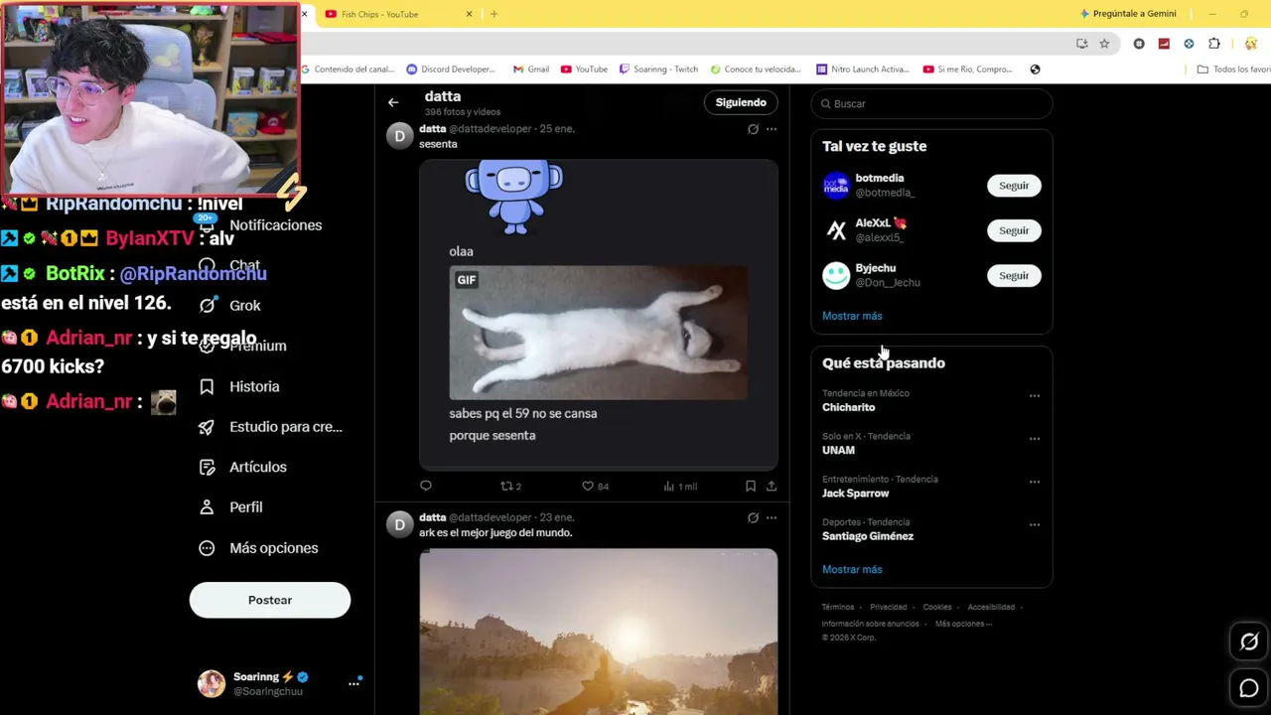The height and width of the screenshot is (715, 1271).
Task: Open the white cat GIF
Action: pyautogui.click(x=598, y=333)
